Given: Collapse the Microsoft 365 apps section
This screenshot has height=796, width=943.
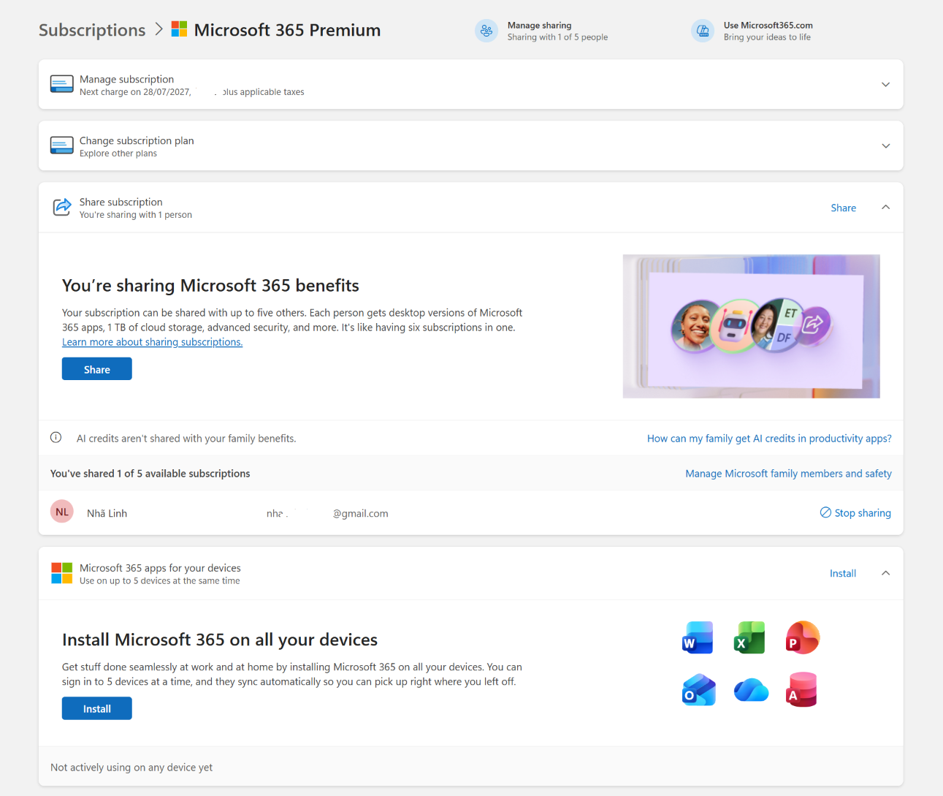Looking at the screenshot, I should (x=885, y=573).
